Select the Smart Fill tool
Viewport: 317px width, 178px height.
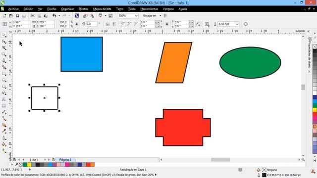coord(3,67)
